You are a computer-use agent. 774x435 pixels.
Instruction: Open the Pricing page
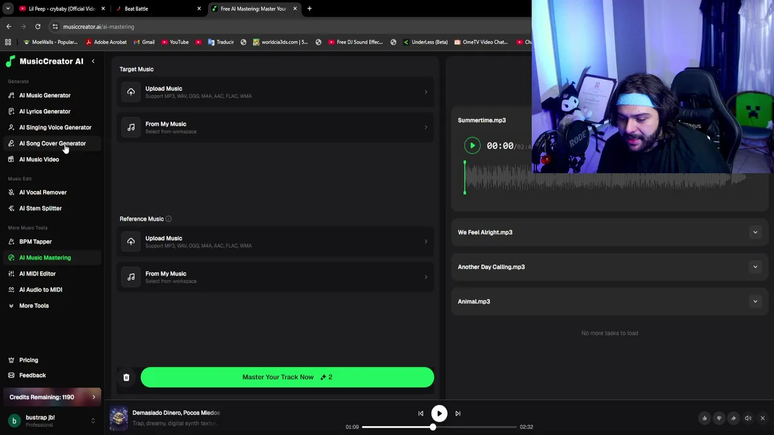28,360
